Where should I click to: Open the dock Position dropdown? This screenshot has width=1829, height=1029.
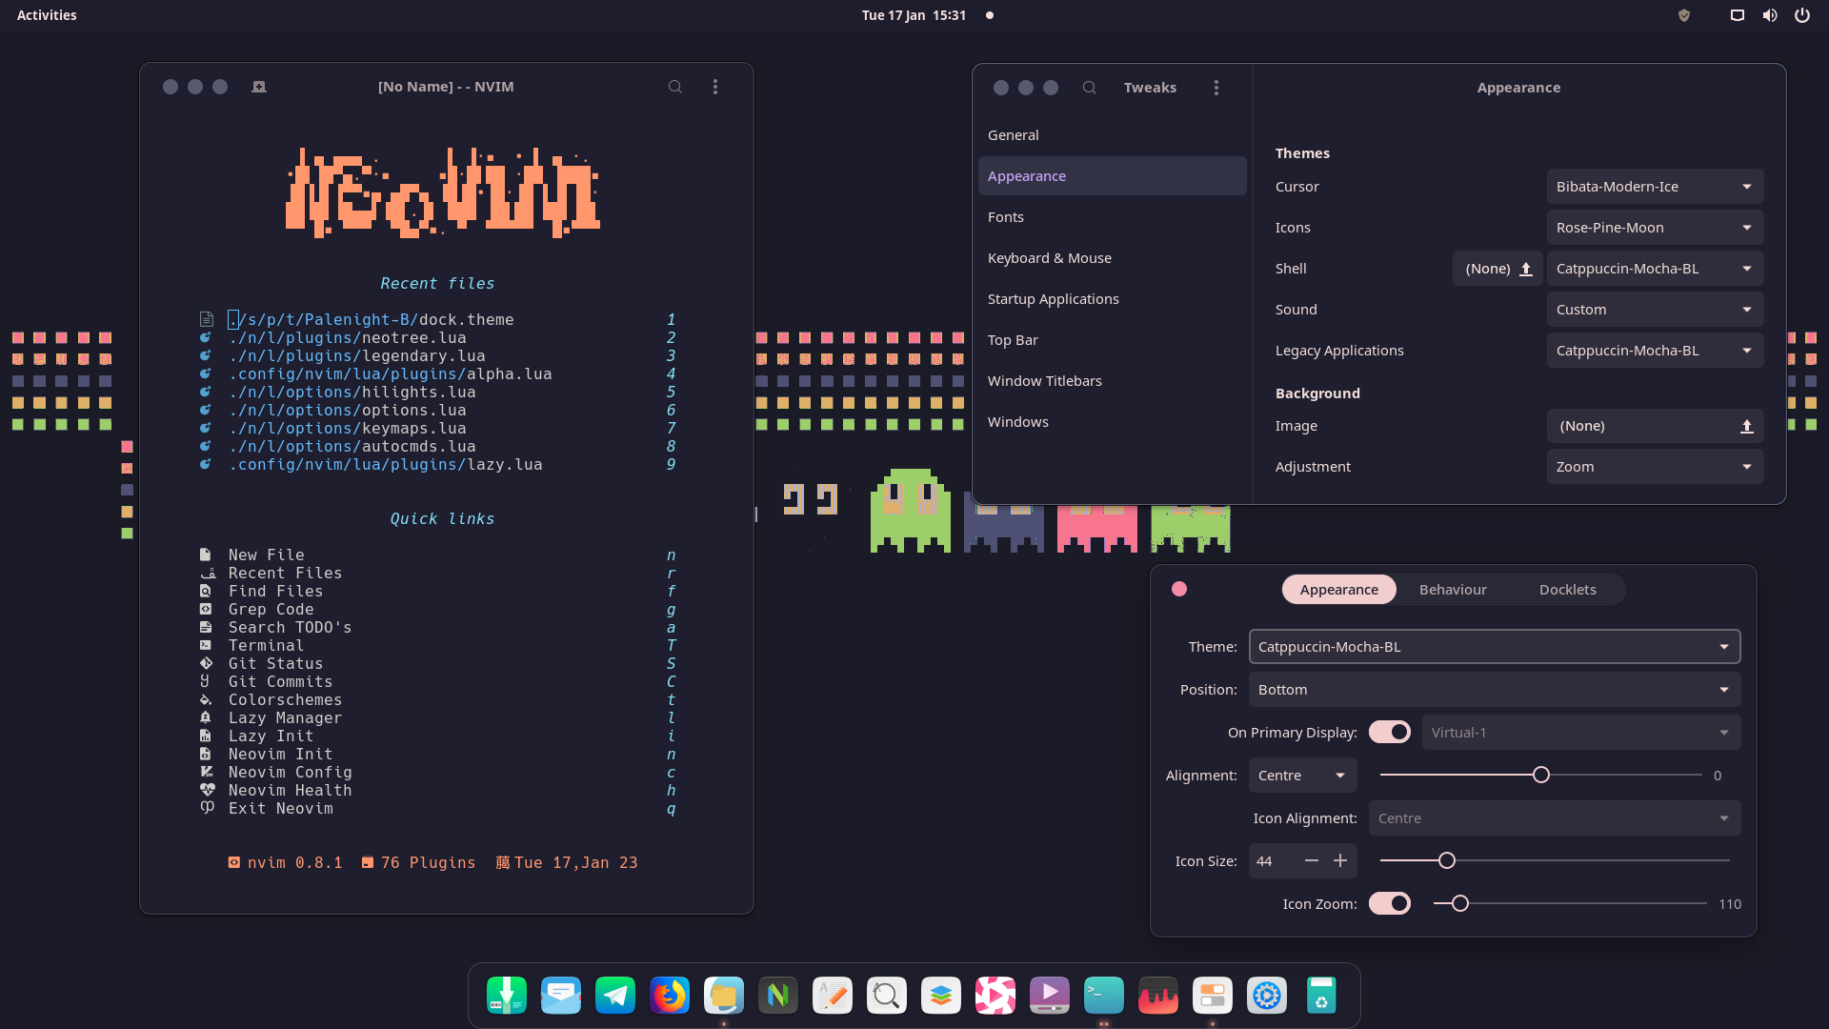tap(1495, 690)
